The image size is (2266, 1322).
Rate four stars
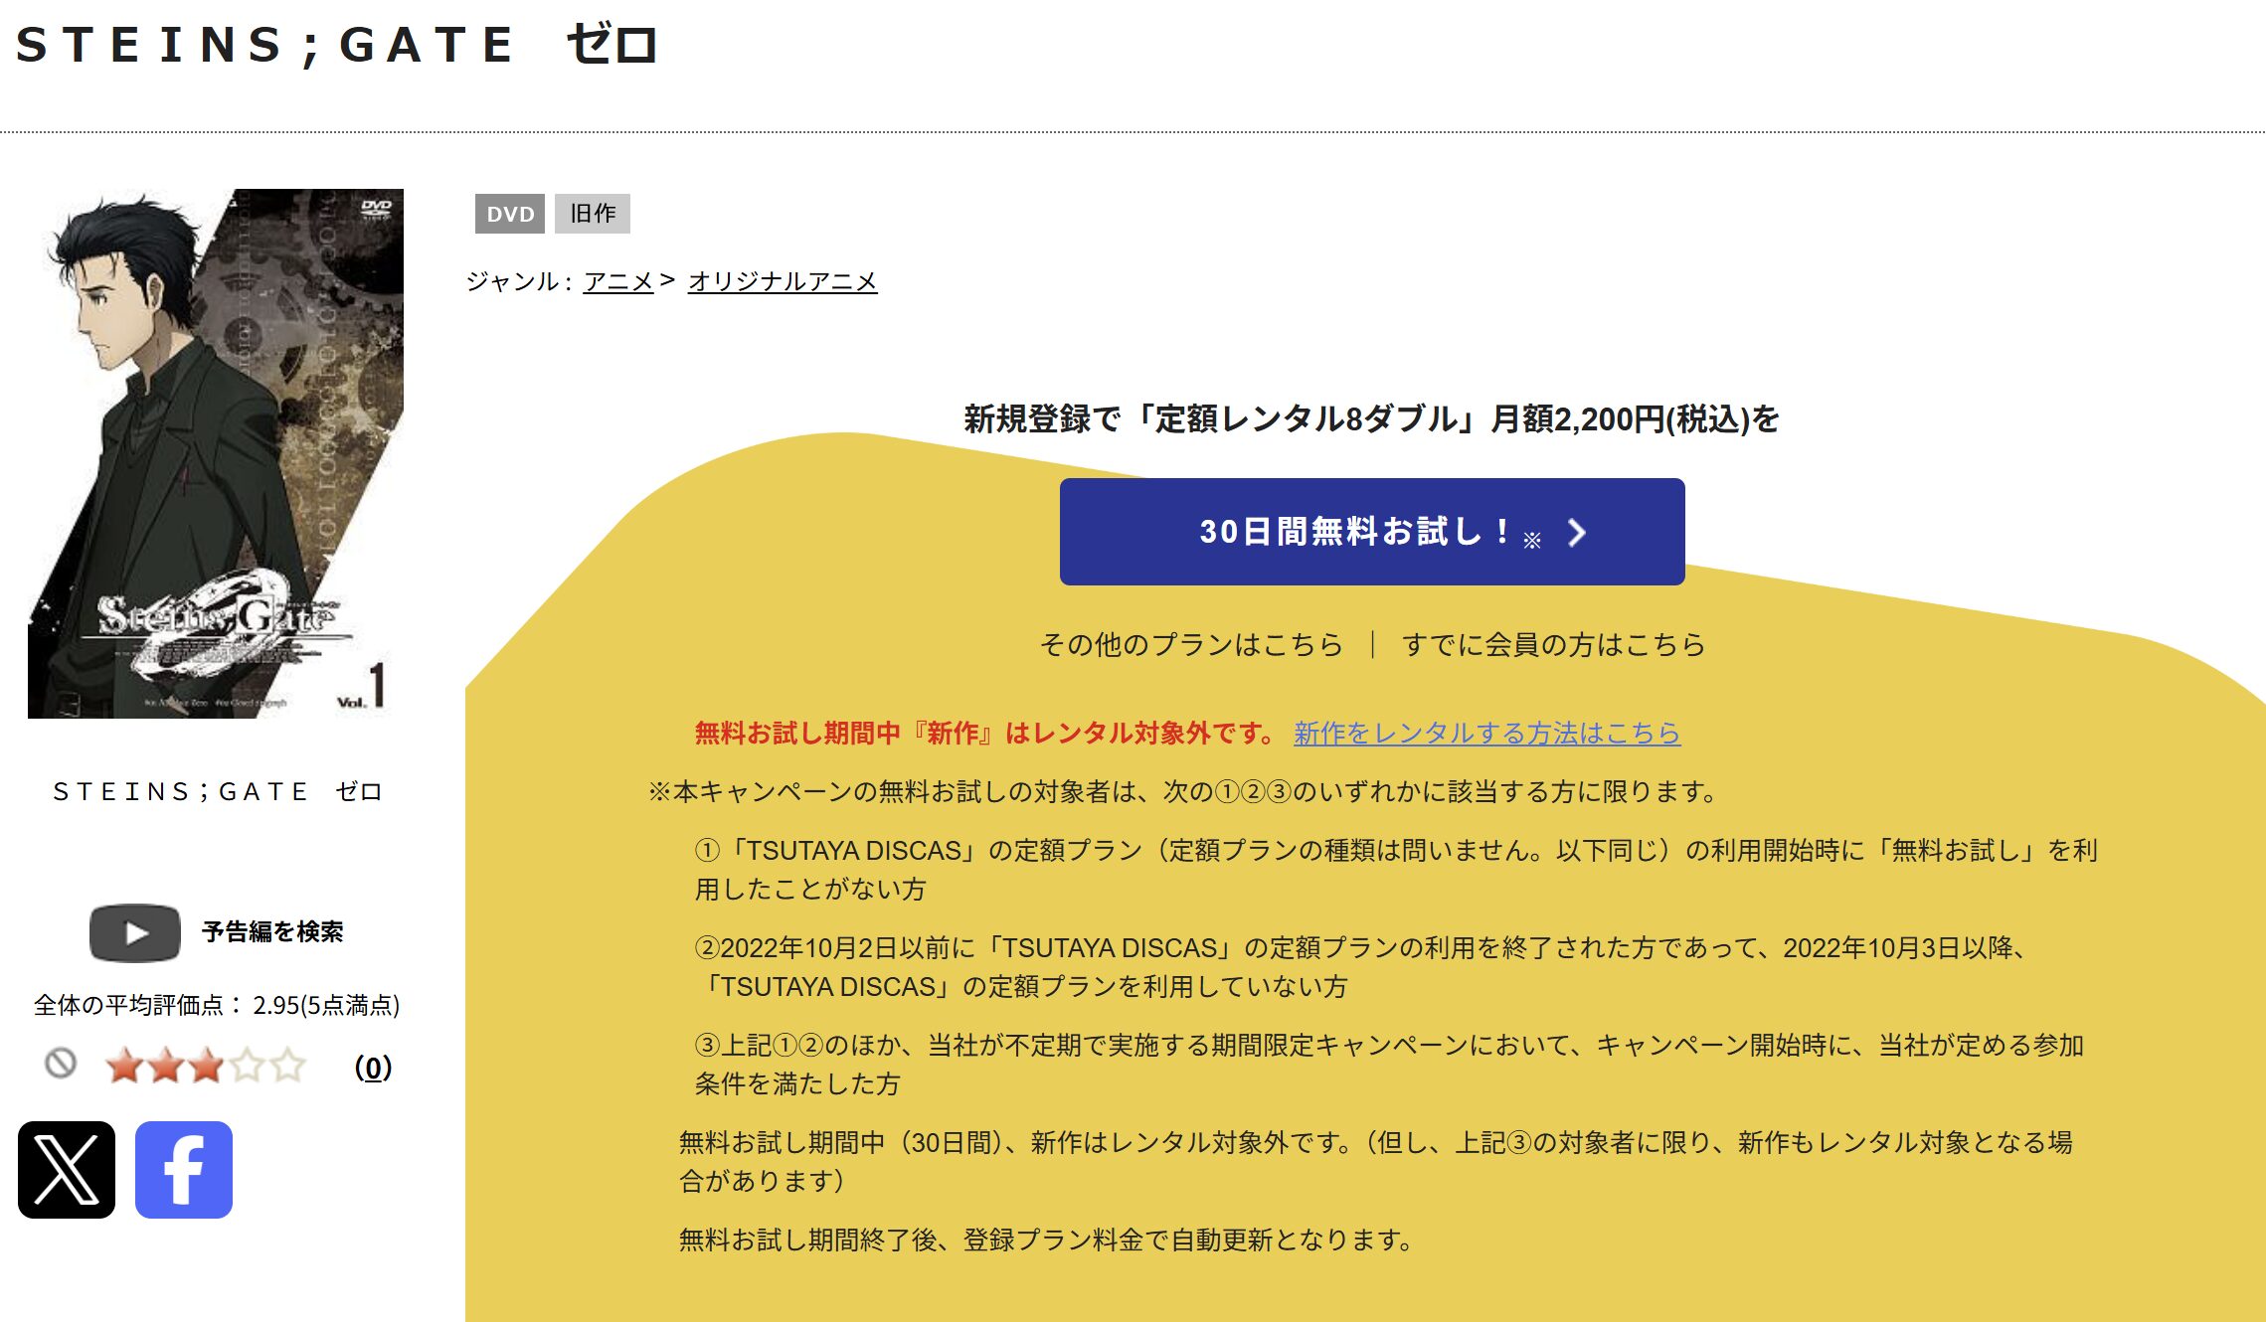coord(247,1066)
